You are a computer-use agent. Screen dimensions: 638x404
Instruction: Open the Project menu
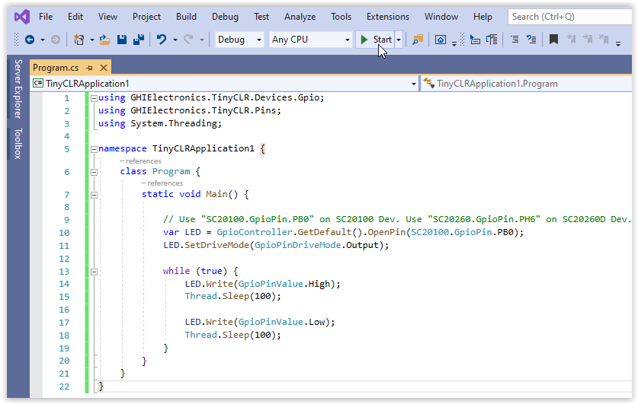[x=146, y=17]
